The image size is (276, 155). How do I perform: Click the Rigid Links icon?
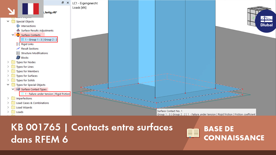pyautogui.click(x=18, y=44)
